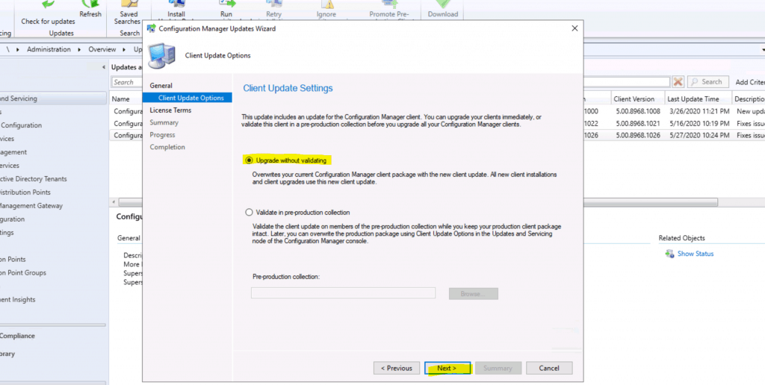The width and height of the screenshot is (765, 385).
Task: Expand the breadcrumb arrow after Overview
Action: (x=125, y=49)
